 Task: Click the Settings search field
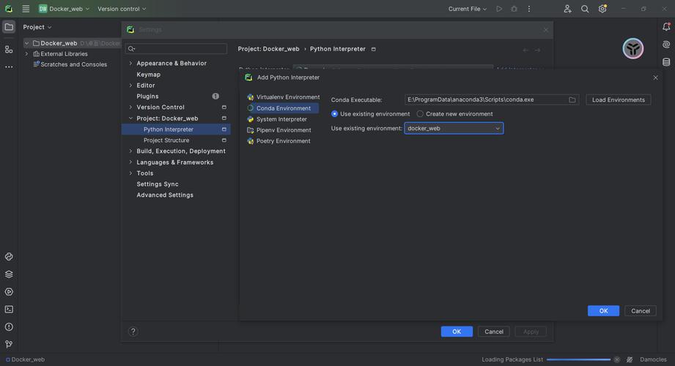click(176, 48)
